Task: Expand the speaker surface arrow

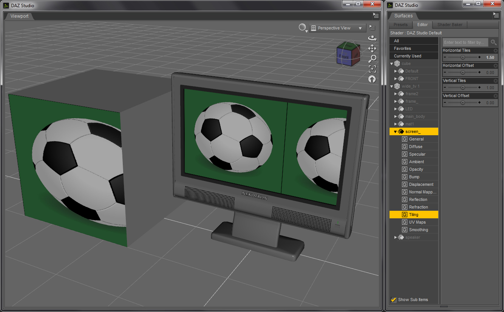Action: tap(396, 237)
